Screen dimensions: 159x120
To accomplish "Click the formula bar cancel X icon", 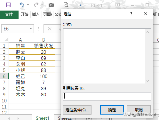I will tap(50, 29).
